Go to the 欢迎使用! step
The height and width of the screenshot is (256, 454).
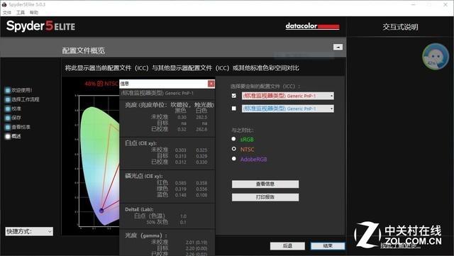coord(19,90)
